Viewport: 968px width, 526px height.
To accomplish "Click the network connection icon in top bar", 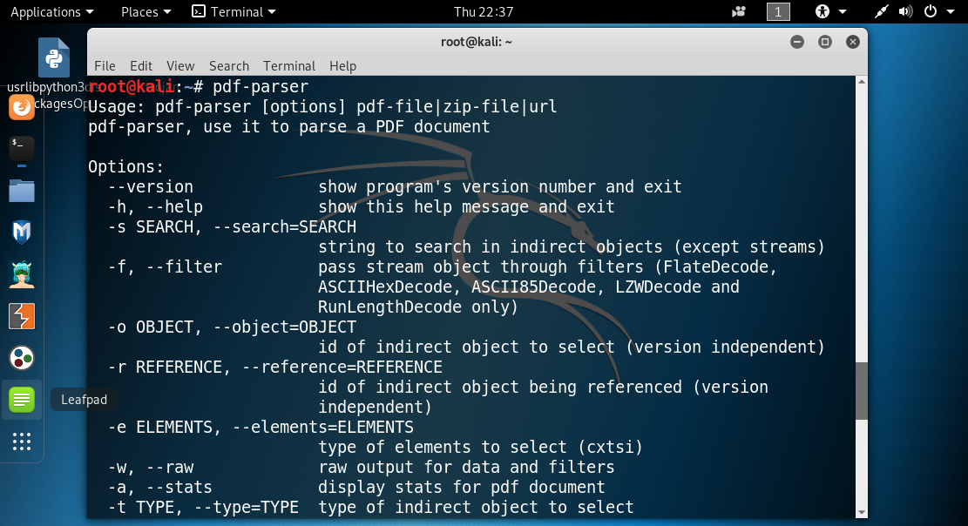I will coord(881,11).
